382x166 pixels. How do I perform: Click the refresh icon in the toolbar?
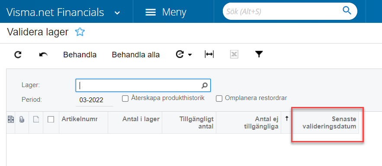[18, 55]
